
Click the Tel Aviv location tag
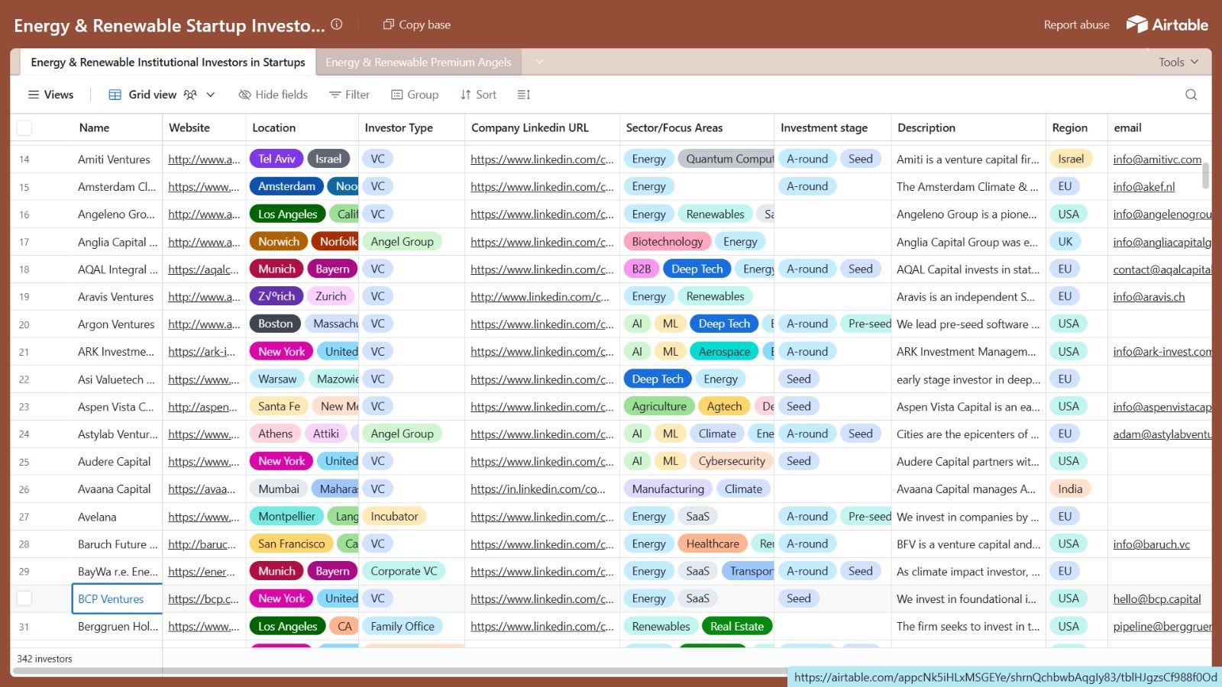(276, 159)
